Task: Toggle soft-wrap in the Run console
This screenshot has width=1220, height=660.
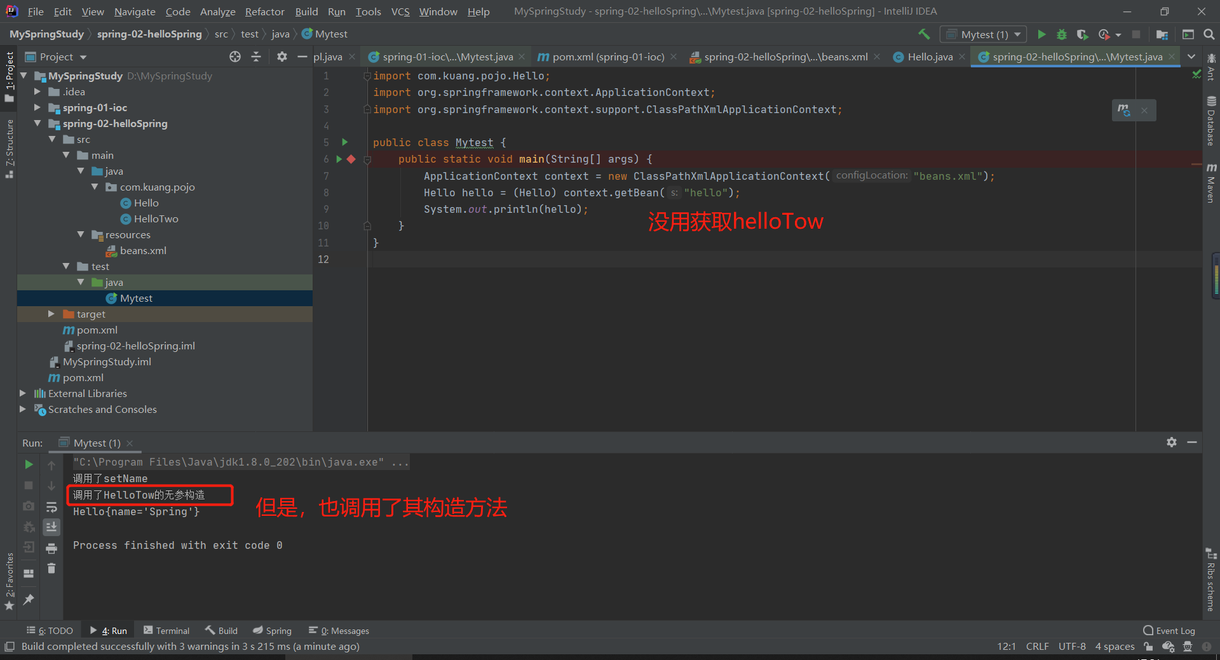Action: [x=51, y=506]
